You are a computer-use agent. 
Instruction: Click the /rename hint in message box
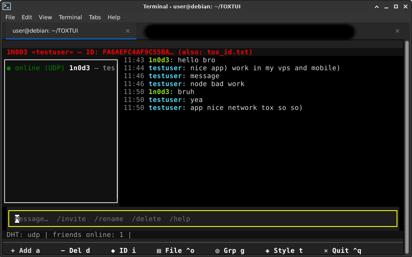coord(109,219)
